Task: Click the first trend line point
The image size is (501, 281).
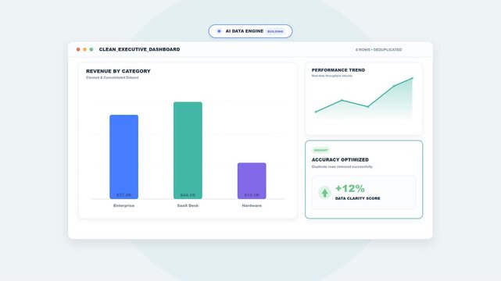Action: click(x=316, y=112)
